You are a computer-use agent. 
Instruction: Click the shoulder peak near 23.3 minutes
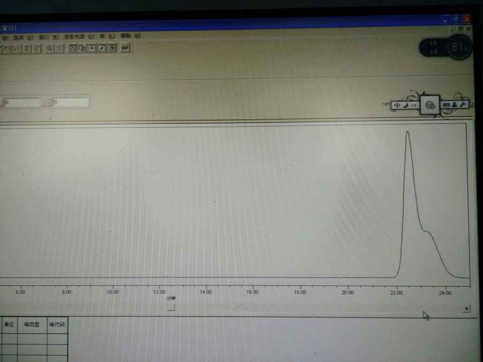[428, 232]
